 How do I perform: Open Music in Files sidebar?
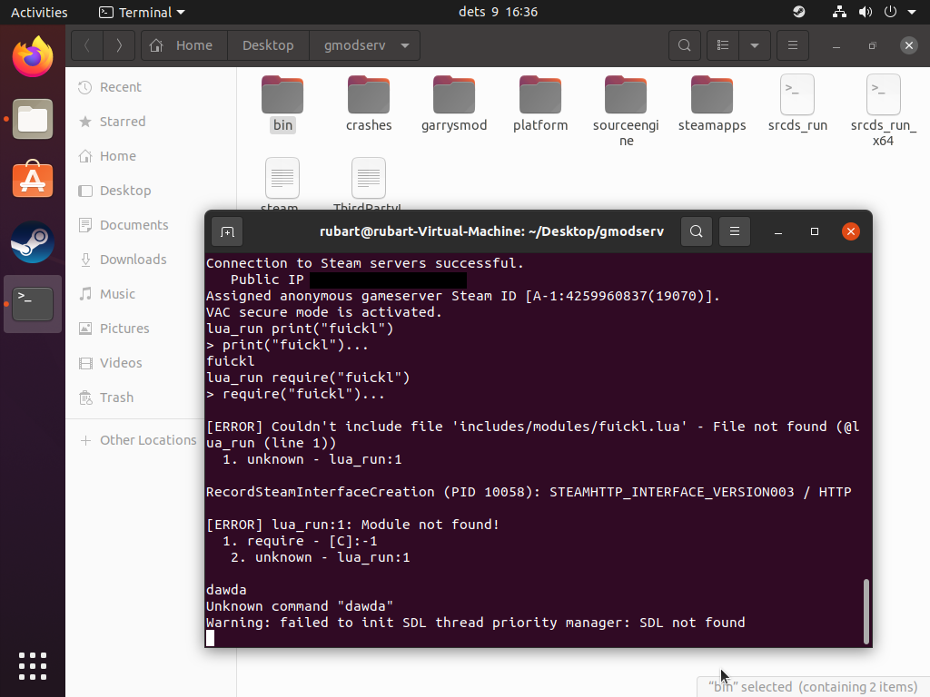coord(136,293)
